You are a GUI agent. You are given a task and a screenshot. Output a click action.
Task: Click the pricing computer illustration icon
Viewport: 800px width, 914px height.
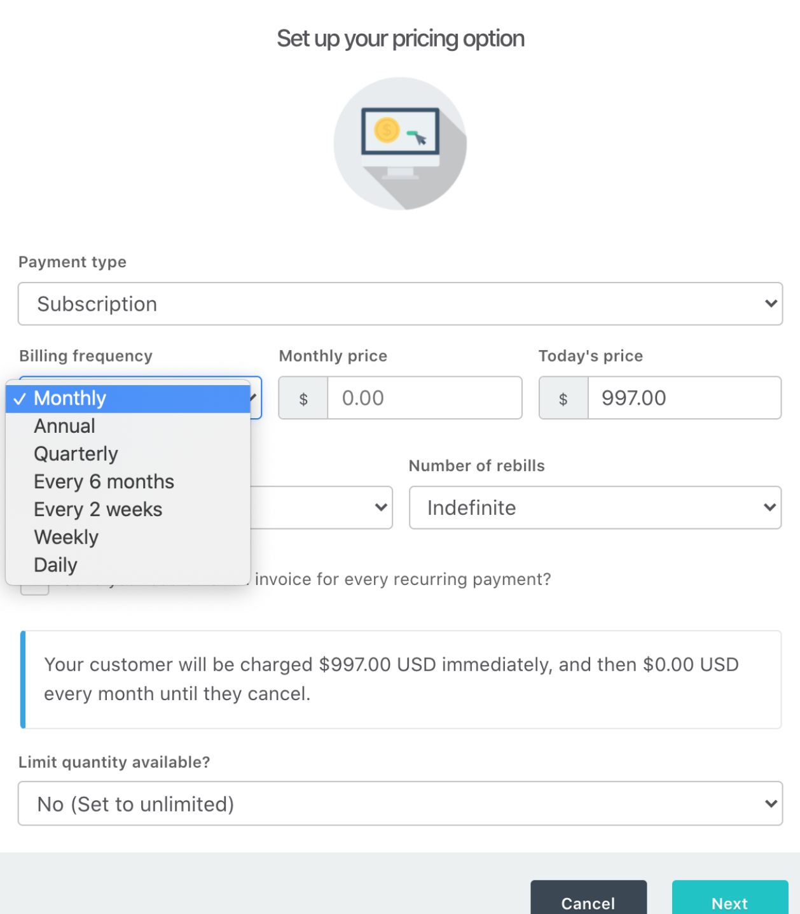tap(400, 144)
